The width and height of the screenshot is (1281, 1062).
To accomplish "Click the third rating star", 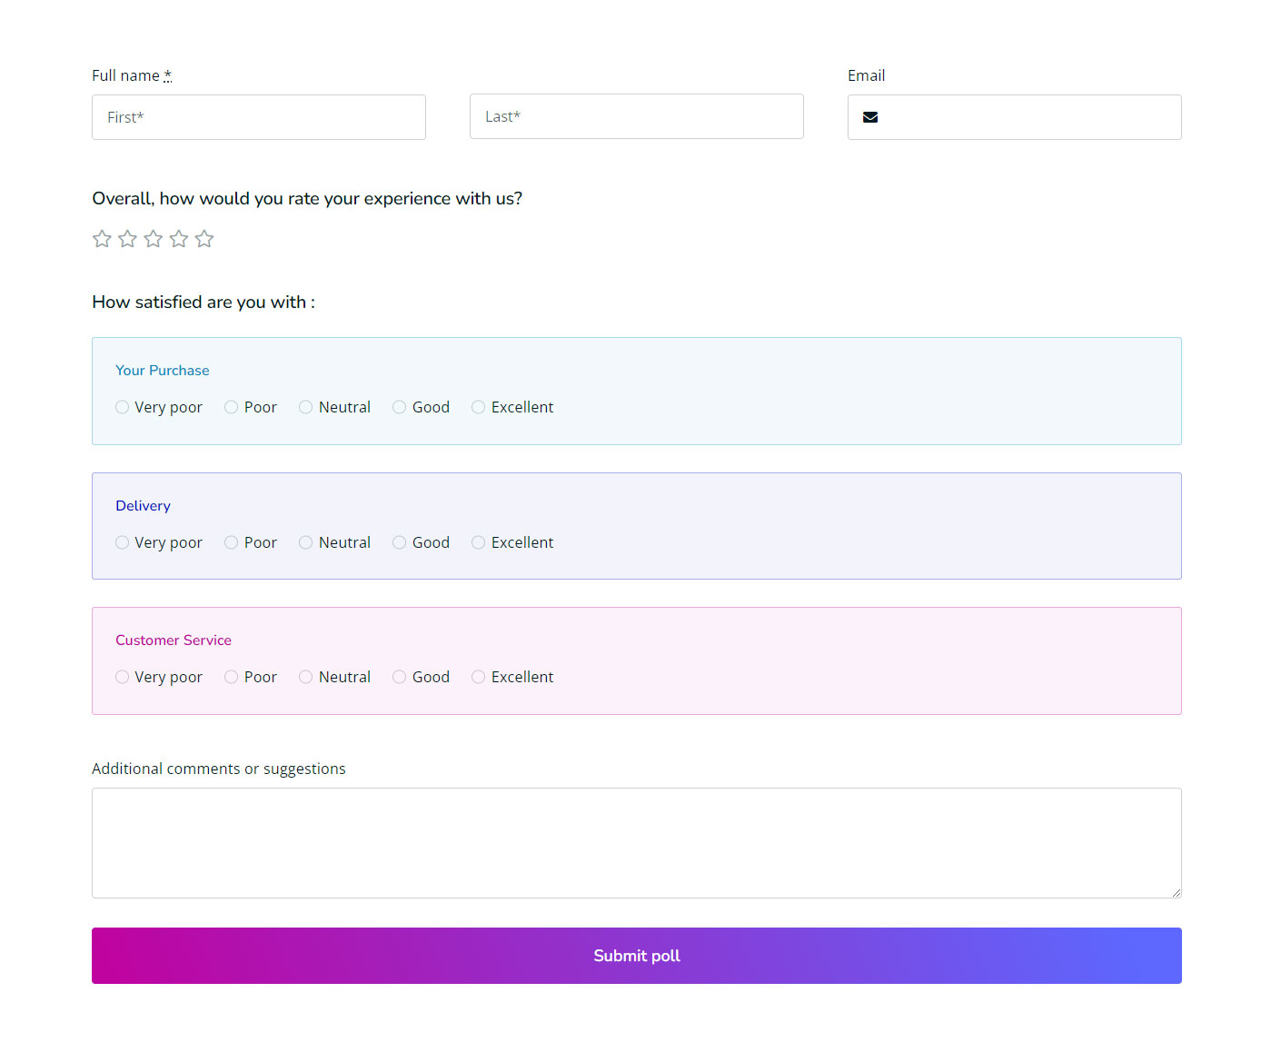I will (154, 239).
